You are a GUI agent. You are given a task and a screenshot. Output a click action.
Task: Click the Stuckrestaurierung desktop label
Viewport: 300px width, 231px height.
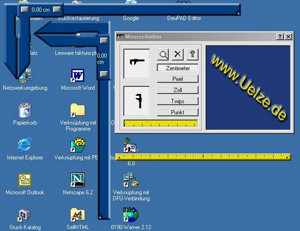[78, 18]
